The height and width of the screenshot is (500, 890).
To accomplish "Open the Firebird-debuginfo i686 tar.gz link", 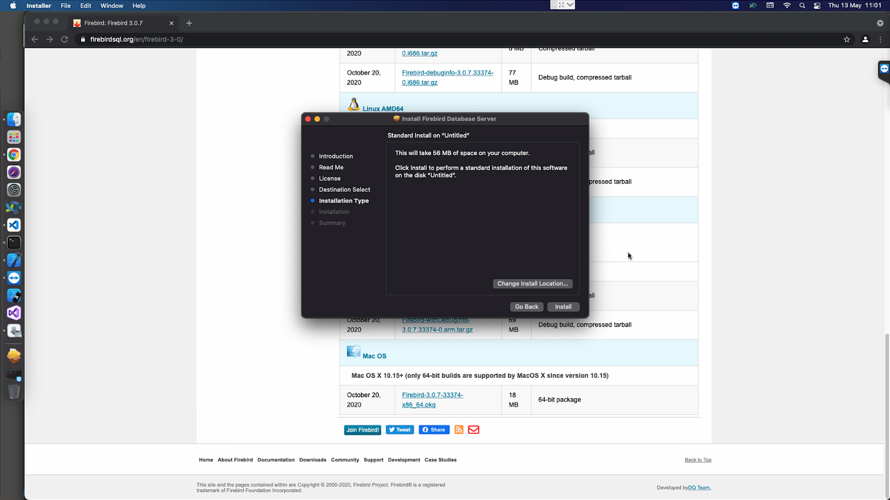I will [x=447, y=77].
